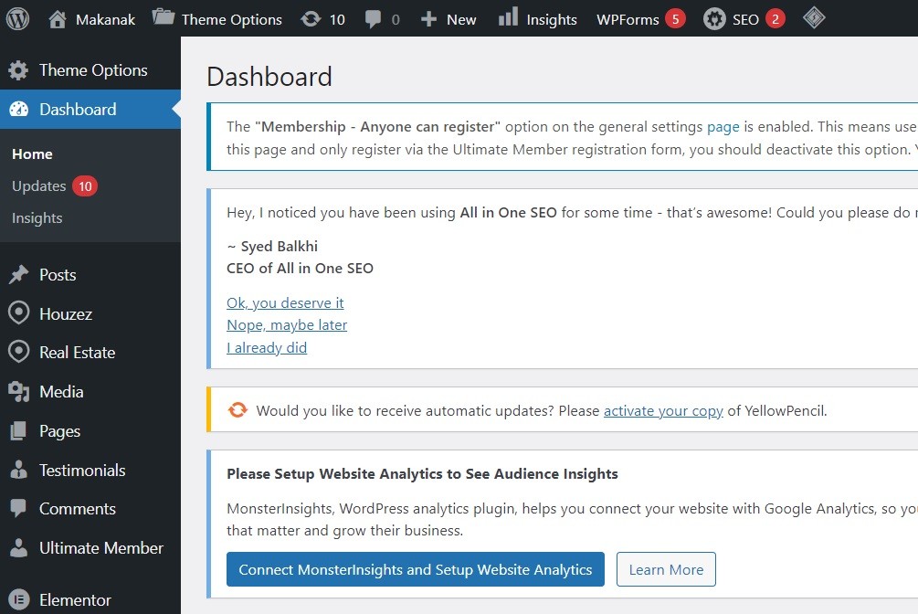Click the 'CEO of All in One SEO' text
The image size is (918, 614).
coord(300,269)
